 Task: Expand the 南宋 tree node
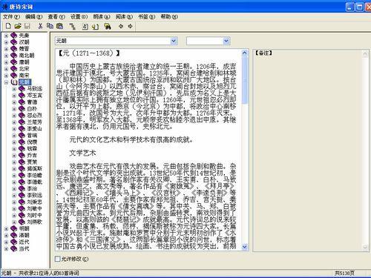(x=6, y=76)
